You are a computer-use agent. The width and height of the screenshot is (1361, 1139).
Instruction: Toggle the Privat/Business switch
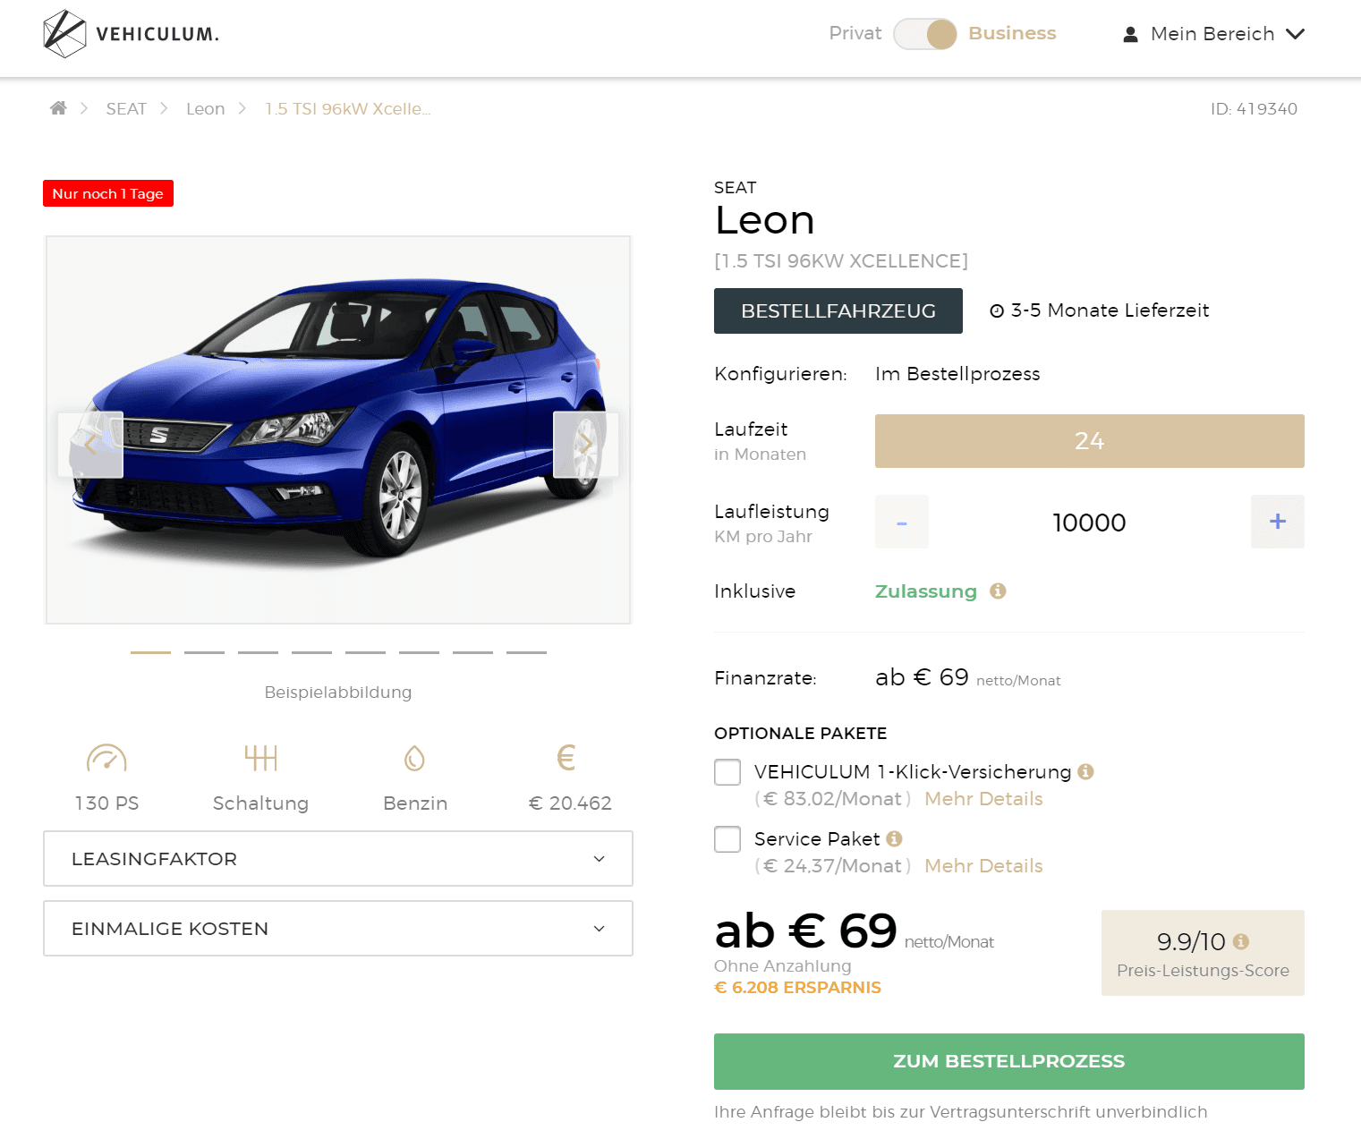[x=925, y=34]
